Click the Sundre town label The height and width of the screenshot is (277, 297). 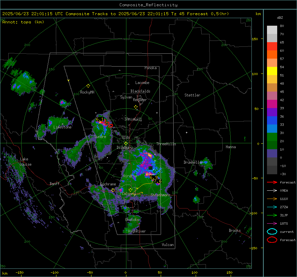pos(100,137)
